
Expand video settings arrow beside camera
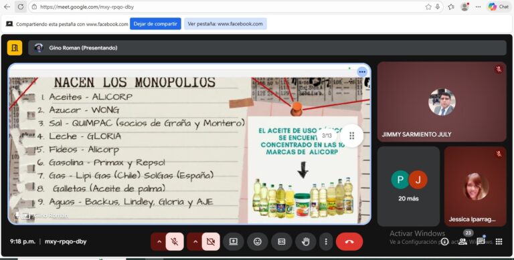pos(195,242)
